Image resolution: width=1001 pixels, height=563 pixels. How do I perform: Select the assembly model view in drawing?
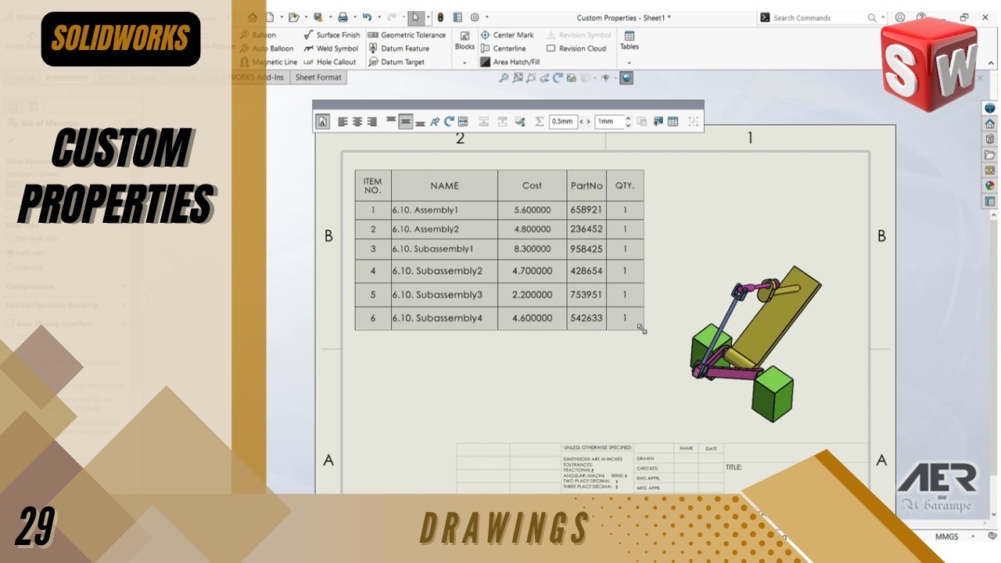pos(755,342)
